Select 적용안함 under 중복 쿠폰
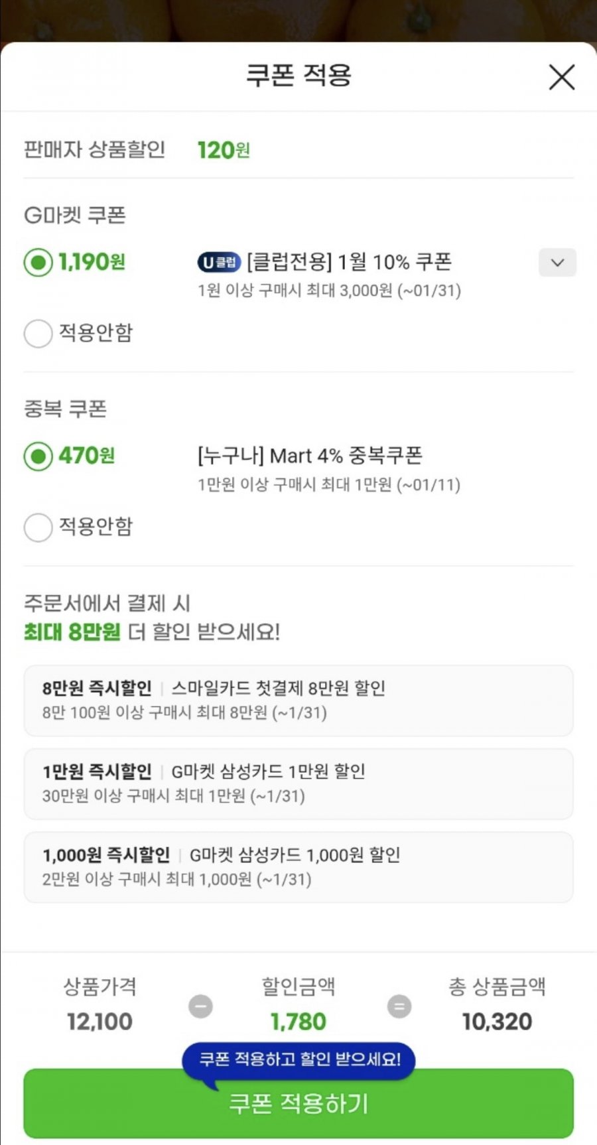The width and height of the screenshot is (597, 1145). click(38, 527)
